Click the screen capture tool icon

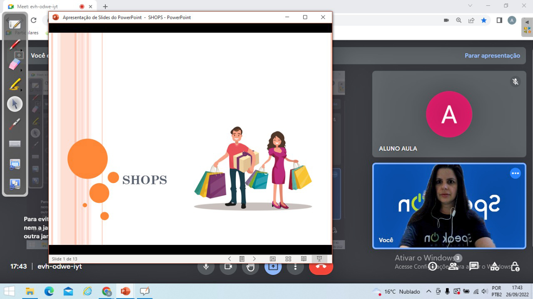pyautogui.click(x=15, y=164)
